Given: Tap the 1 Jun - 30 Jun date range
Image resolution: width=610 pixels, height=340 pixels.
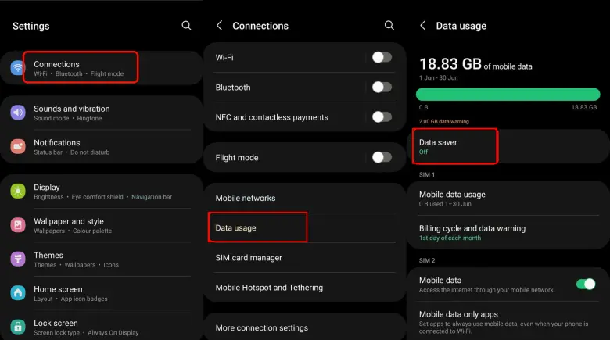Looking at the screenshot, I should tap(439, 78).
